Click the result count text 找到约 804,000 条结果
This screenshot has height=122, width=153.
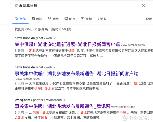31,29
